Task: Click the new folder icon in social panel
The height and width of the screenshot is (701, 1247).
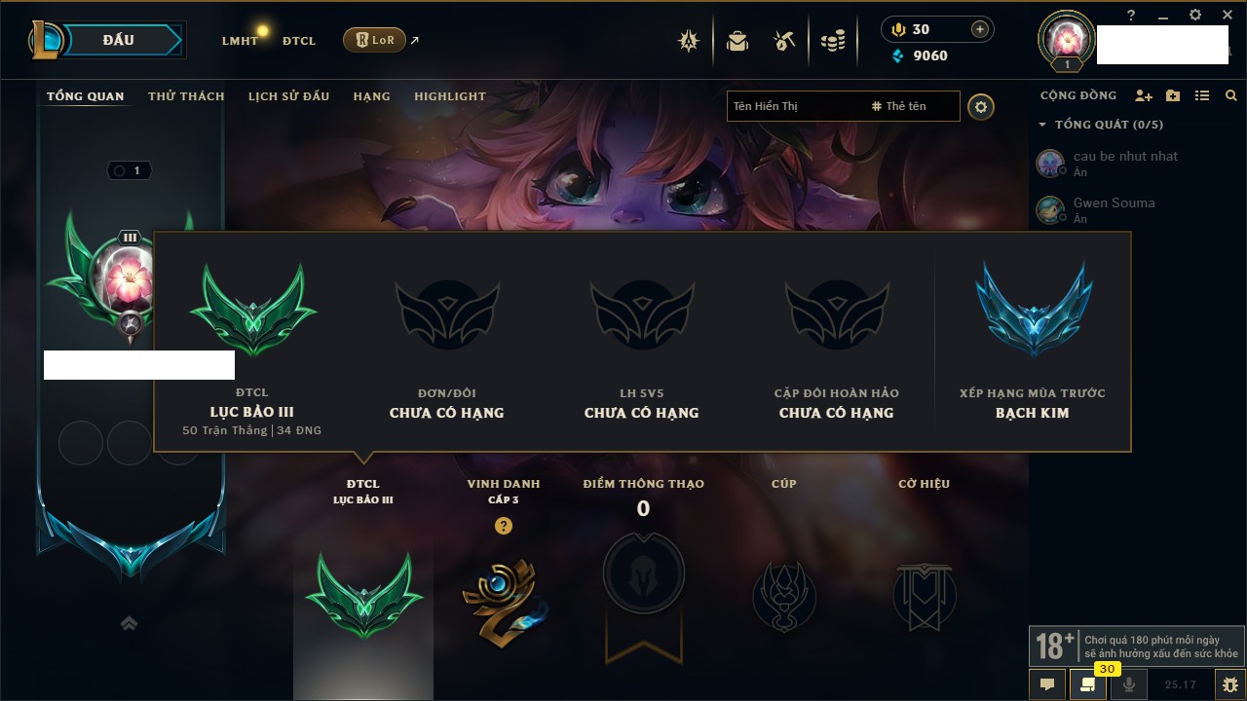Action: (x=1173, y=95)
